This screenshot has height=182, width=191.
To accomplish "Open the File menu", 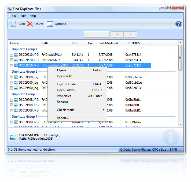I will pos(14,16).
